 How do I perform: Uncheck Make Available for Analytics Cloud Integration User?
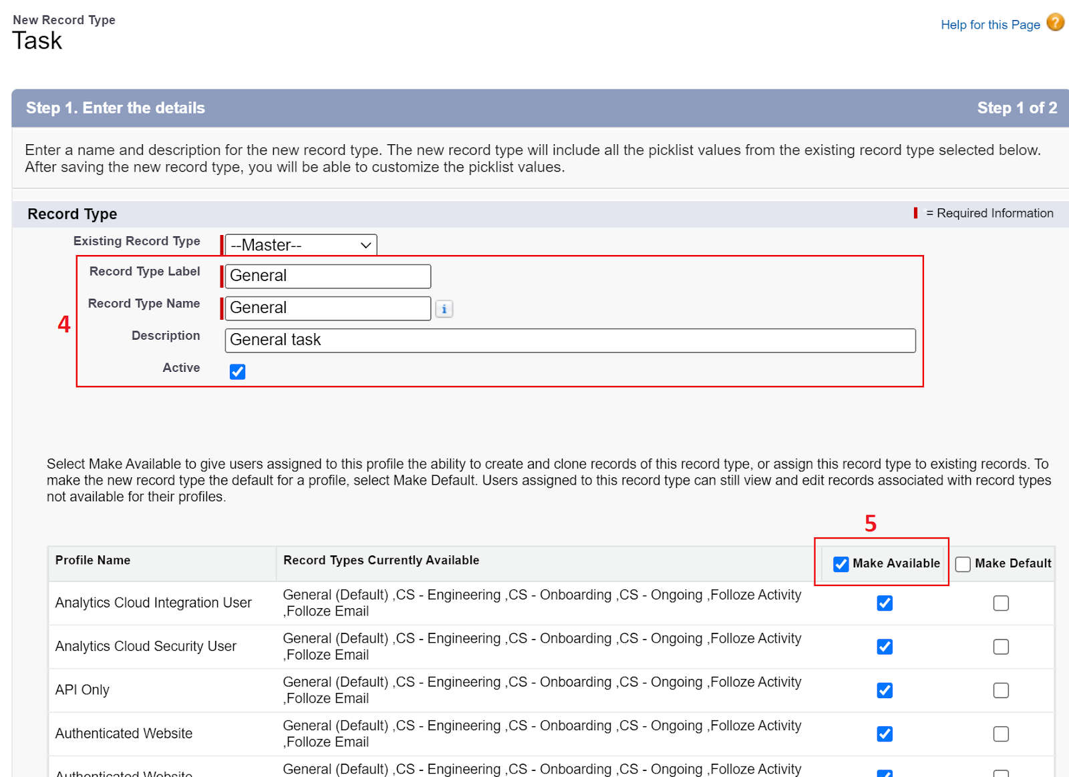885,603
